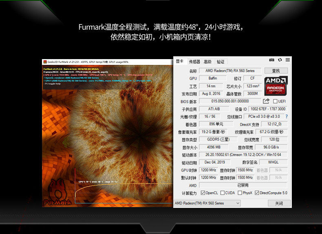Click the BIOS version field 015.050.000.001.000000
This screenshot has height=234, width=322.
pyautogui.click(x=230, y=101)
